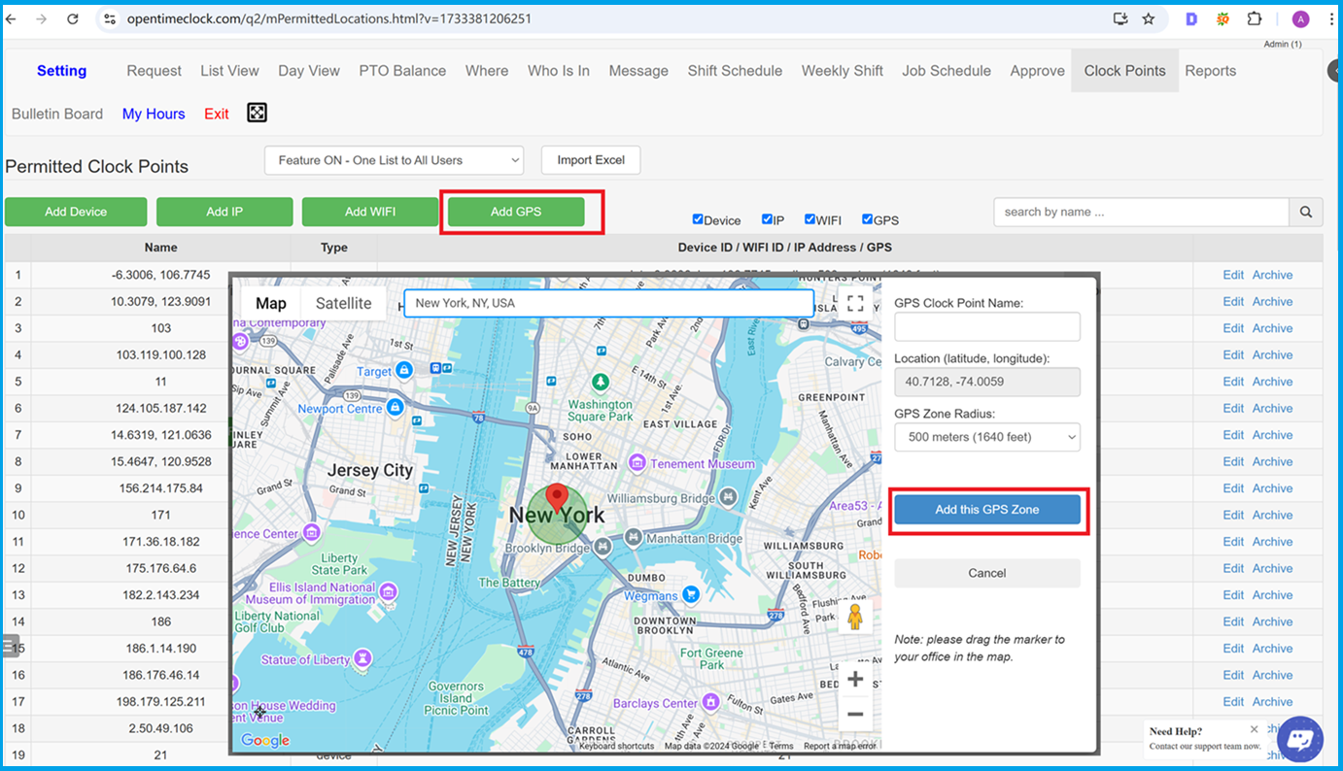Open the purple D browser extension

[1191, 18]
